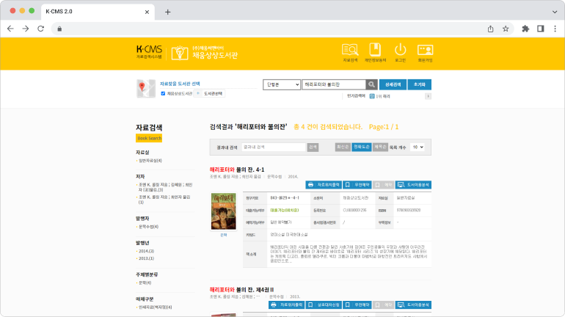Click the 로그인 power icon

401,53
